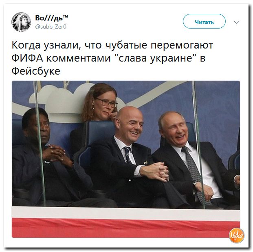This screenshot has width=253, height=252.
Task: Follow the account with the Читать button
Action: click(x=204, y=21)
